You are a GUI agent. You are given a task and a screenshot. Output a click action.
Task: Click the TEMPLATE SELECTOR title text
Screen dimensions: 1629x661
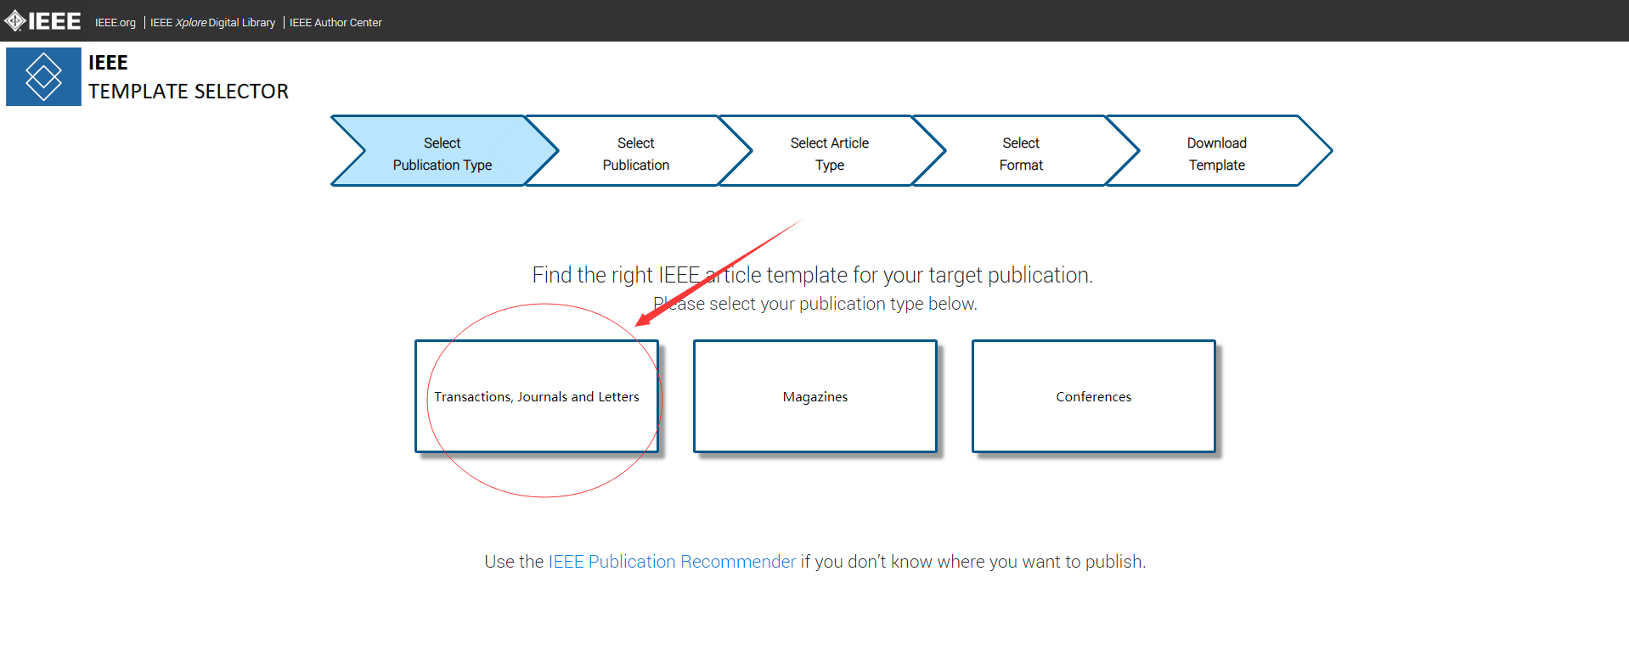pos(189,92)
